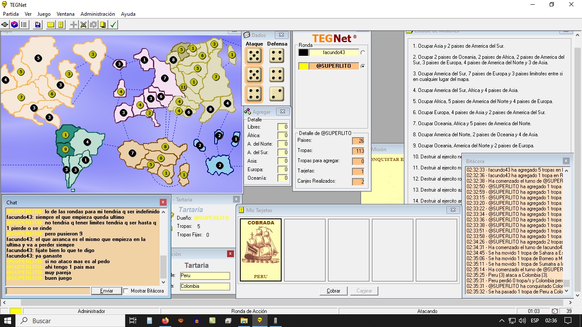Select the @SUPERLITO radio button
The height and width of the screenshot is (327, 582).
[363, 66]
